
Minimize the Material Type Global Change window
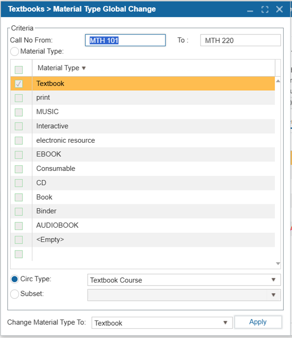tap(250, 10)
